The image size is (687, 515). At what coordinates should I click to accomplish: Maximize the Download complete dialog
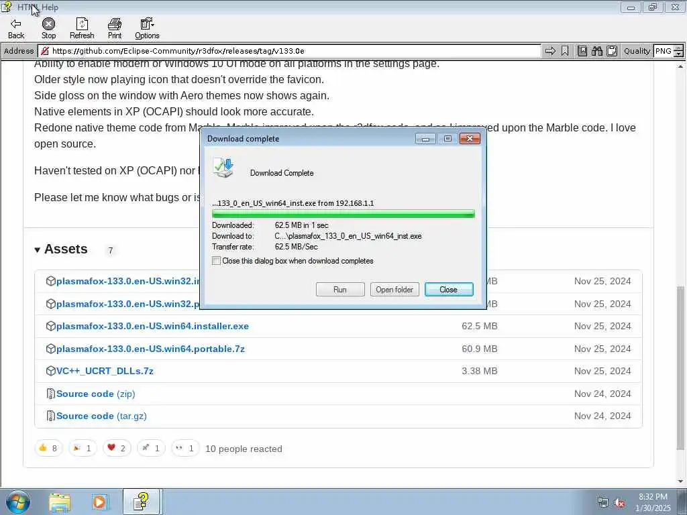pyautogui.click(x=447, y=139)
